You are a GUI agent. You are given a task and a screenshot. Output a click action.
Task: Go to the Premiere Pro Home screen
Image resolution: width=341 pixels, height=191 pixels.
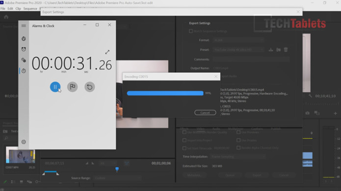[x=6, y=17]
